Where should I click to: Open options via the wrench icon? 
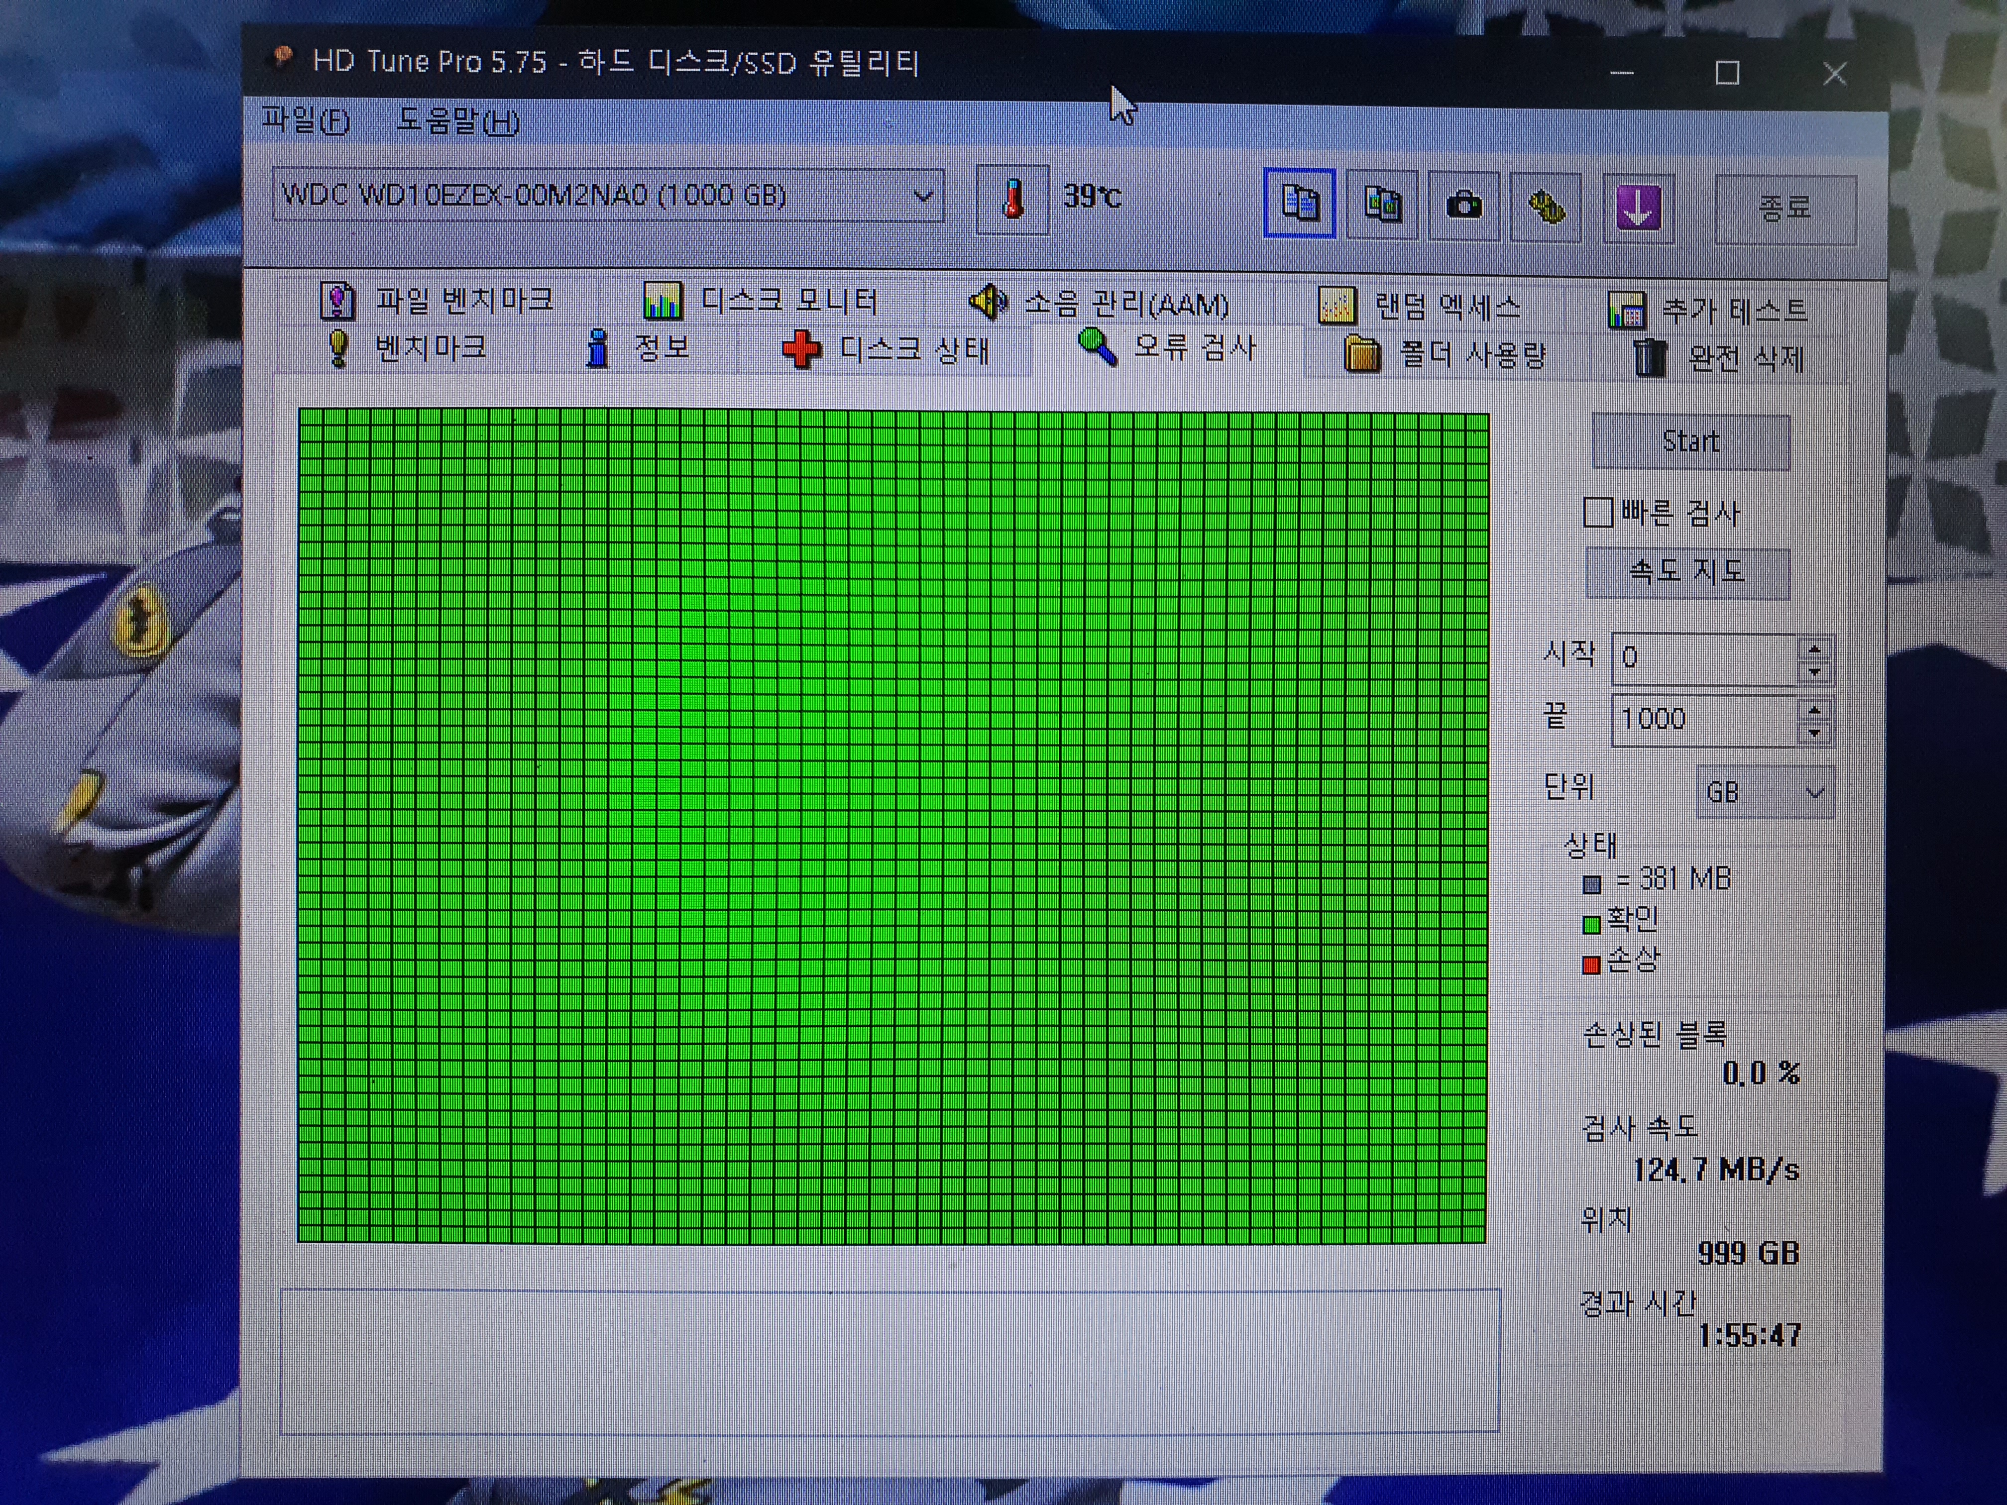click(1546, 209)
